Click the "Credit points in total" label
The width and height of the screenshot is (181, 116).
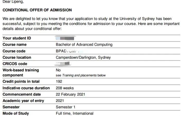[x=21, y=82]
